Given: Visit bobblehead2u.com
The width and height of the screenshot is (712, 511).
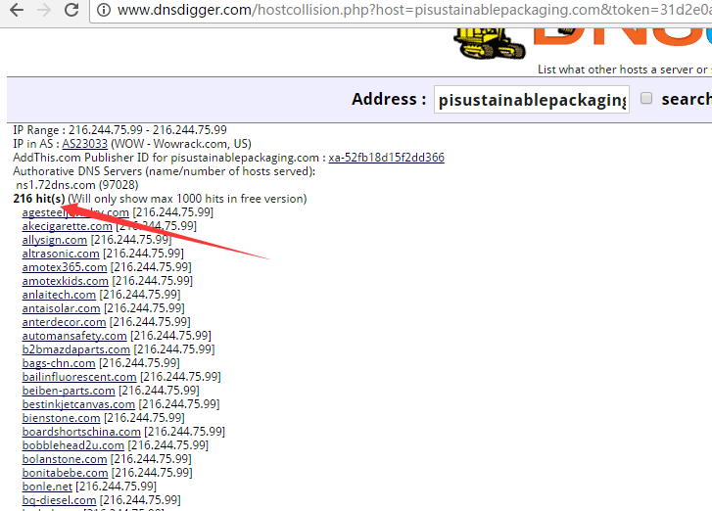Looking at the screenshot, I should tap(73, 445).
